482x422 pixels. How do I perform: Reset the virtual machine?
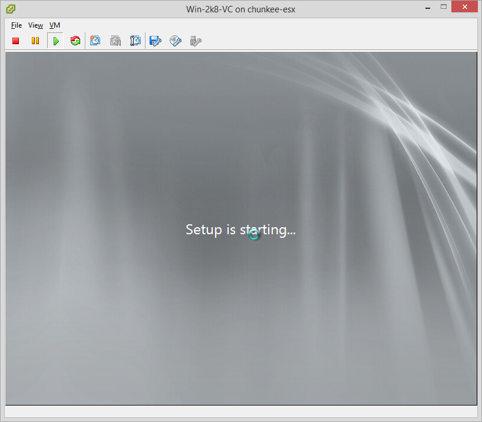[75, 41]
